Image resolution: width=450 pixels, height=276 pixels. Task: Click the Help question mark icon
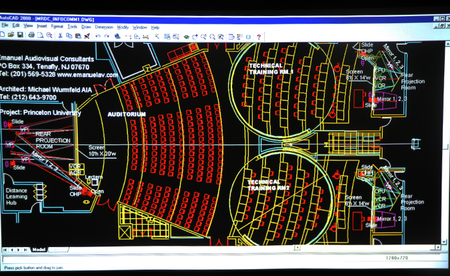(258, 37)
